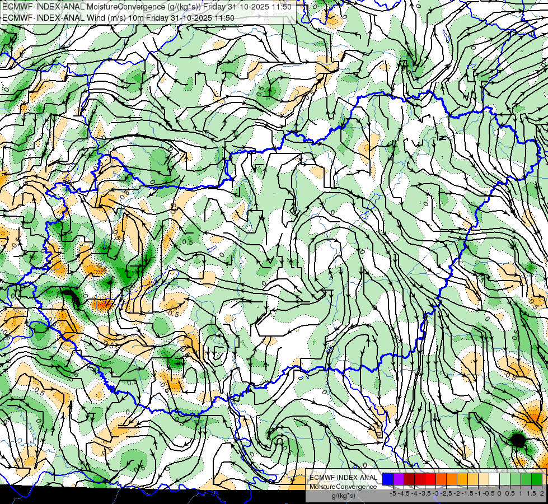Click the darkest green legend swatch
Screen dimensions: 548x504
pos(537,479)
